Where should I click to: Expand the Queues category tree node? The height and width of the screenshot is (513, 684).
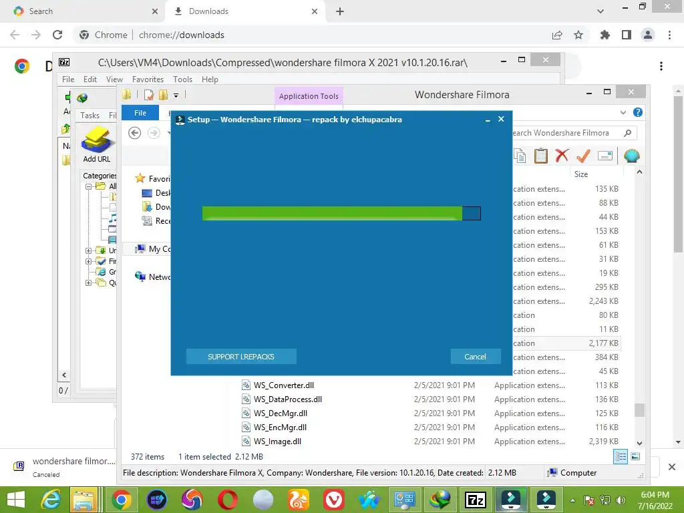[88, 283]
